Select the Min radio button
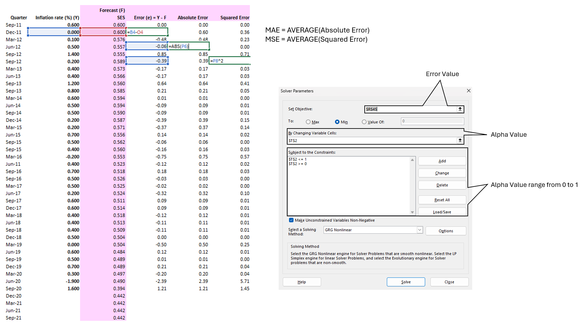Viewport: 581px width, 323px height. (337, 122)
